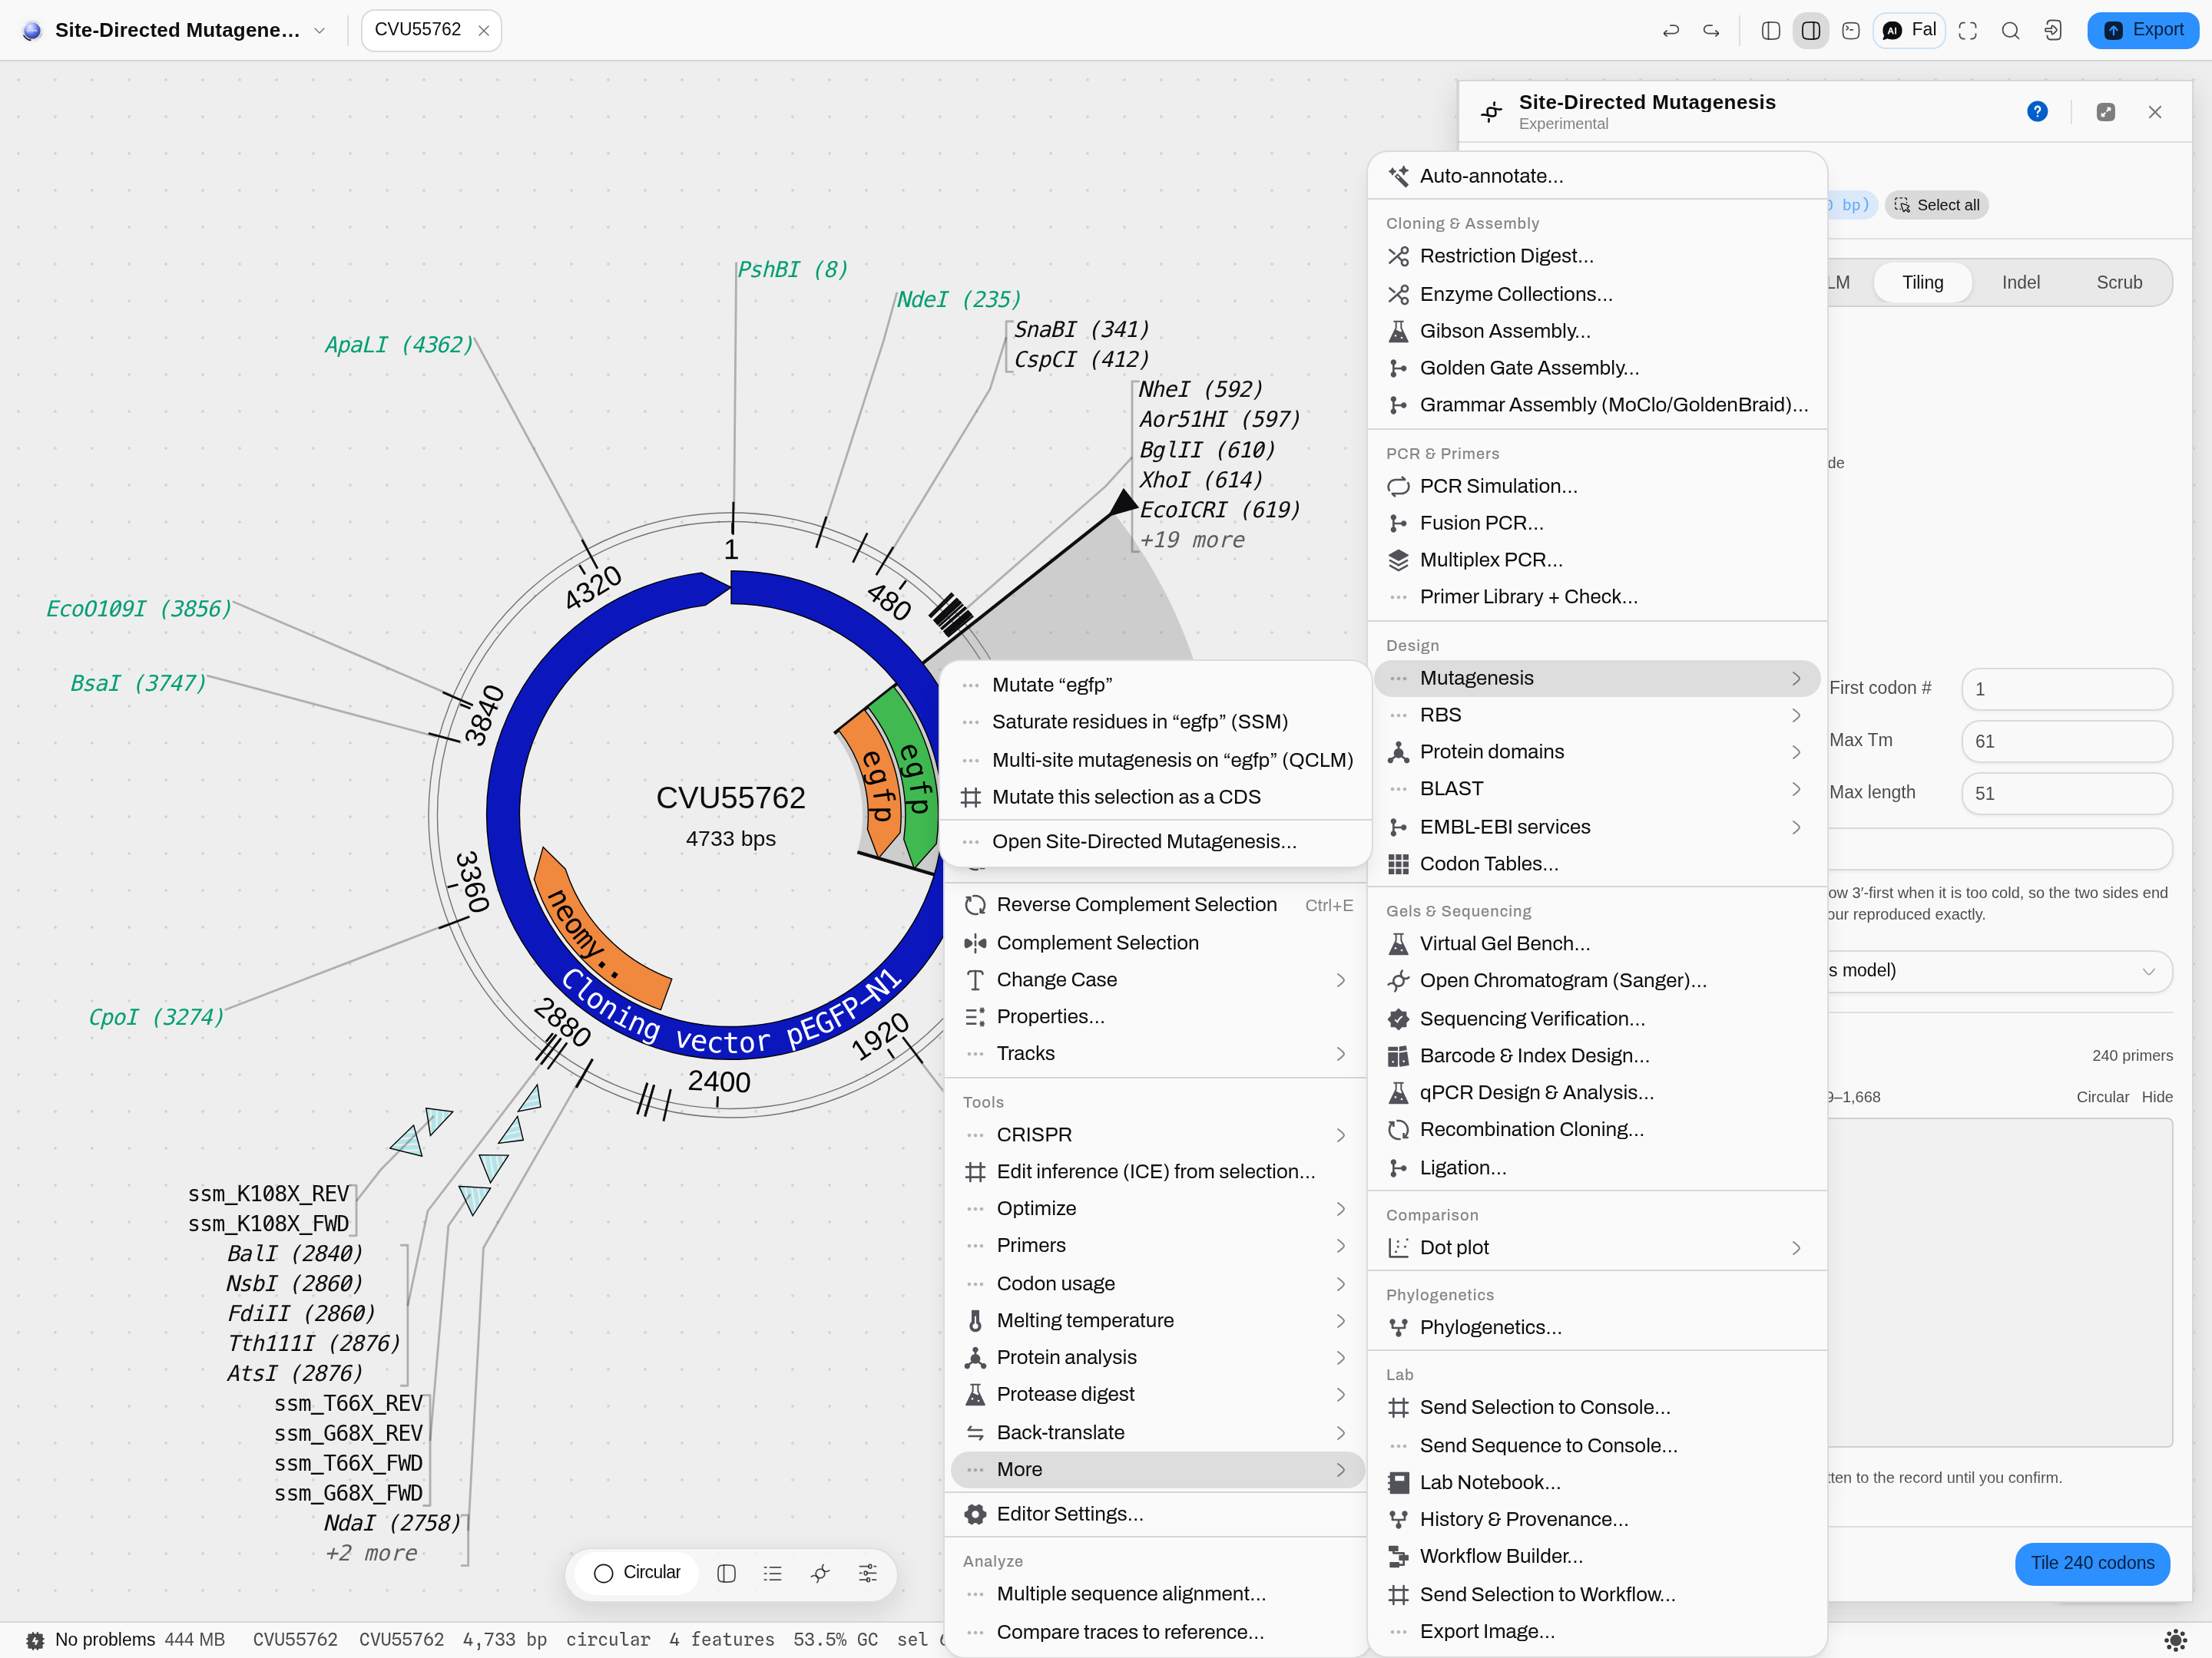Select the Scrub mode
Image resolution: width=2212 pixels, height=1658 pixels.
click(2118, 282)
